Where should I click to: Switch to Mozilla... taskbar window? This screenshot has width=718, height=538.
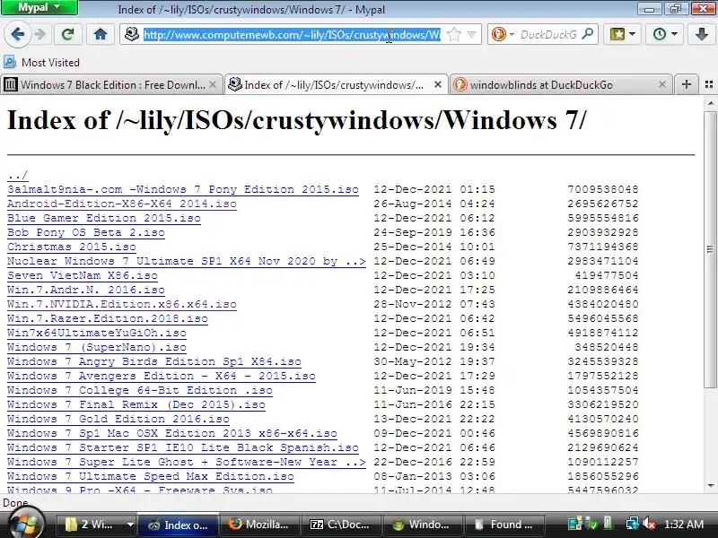click(259, 525)
